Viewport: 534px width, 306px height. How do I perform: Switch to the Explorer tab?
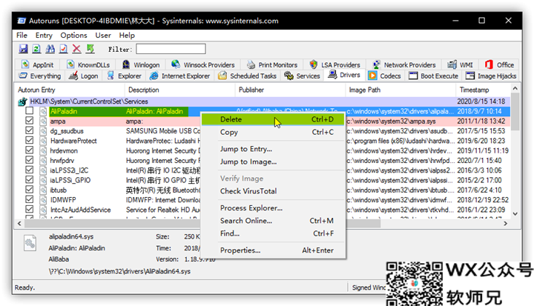tap(125, 76)
